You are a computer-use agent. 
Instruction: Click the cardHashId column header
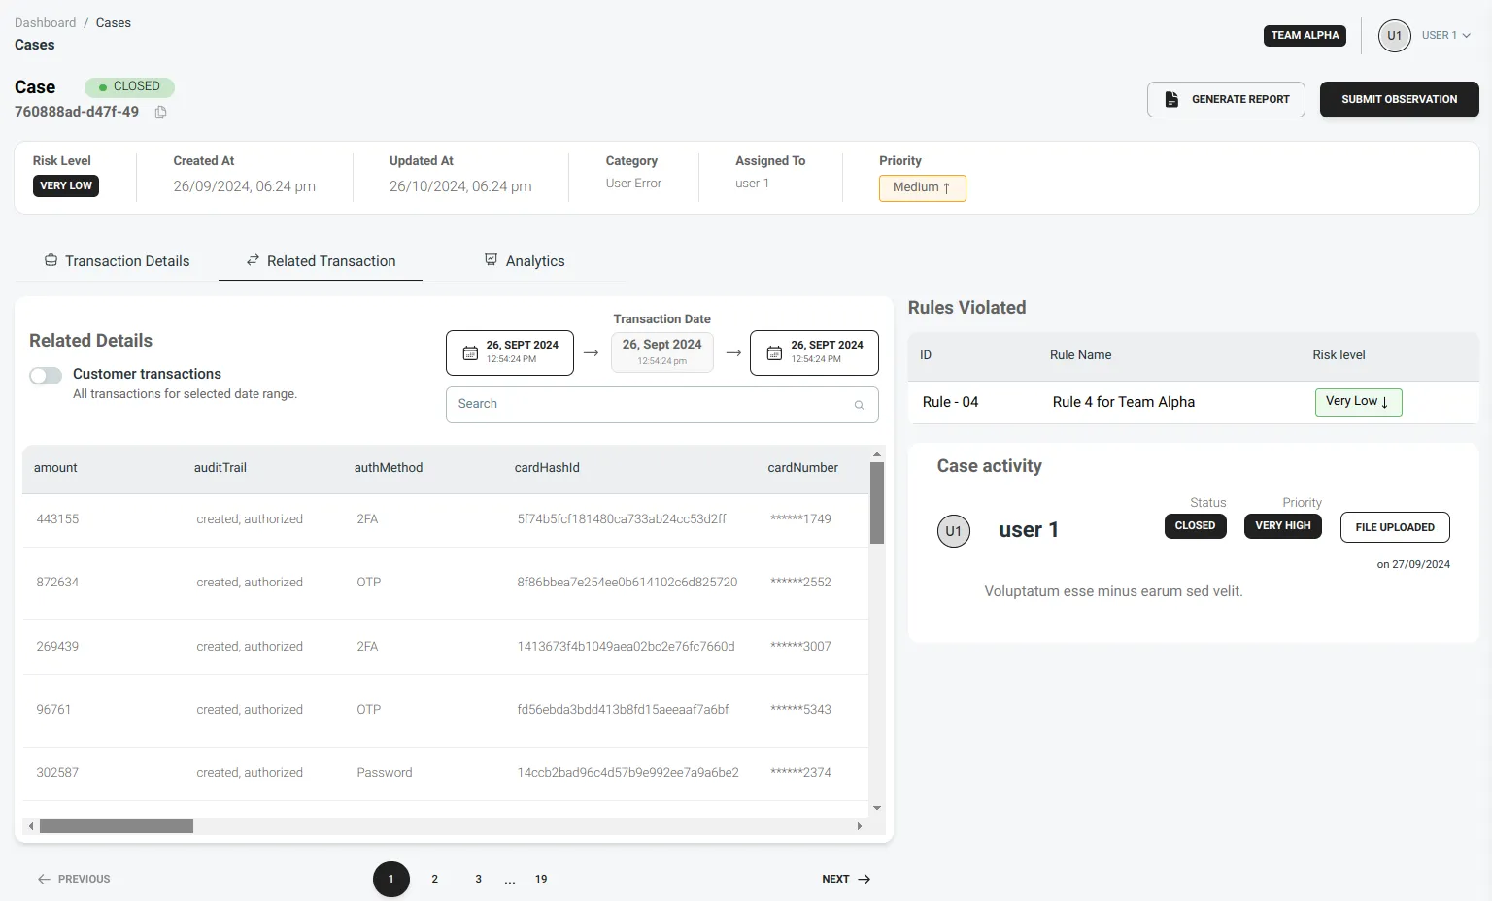(547, 468)
